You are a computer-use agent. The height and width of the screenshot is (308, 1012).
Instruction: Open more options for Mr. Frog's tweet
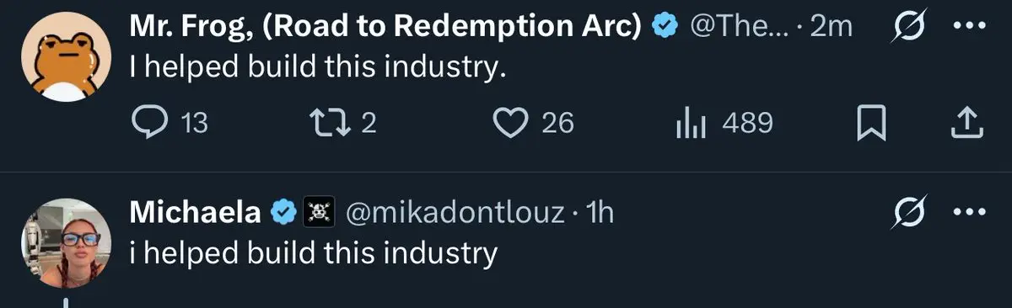pyautogui.click(x=968, y=26)
